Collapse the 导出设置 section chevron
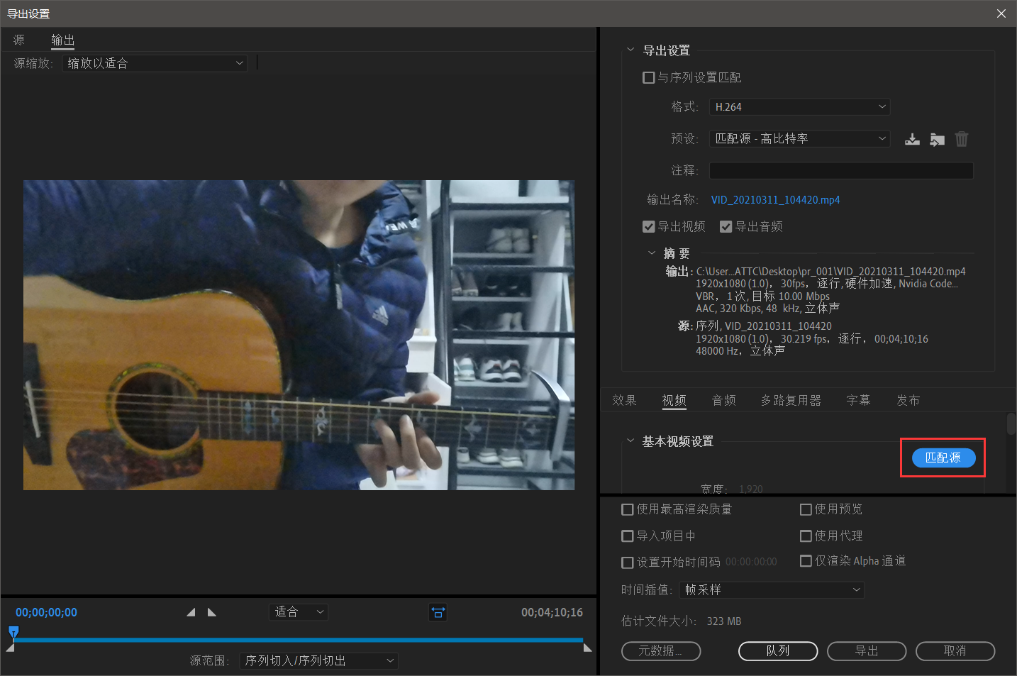Image resolution: width=1017 pixels, height=676 pixels. click(x=630, y=50)
